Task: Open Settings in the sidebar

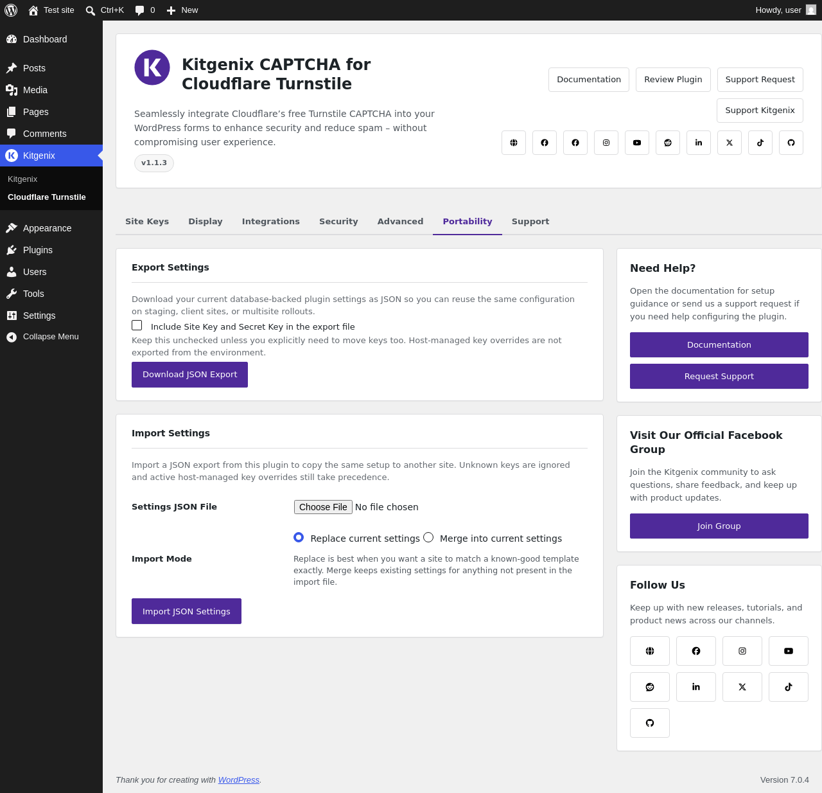Action: [x=51, y=316]
